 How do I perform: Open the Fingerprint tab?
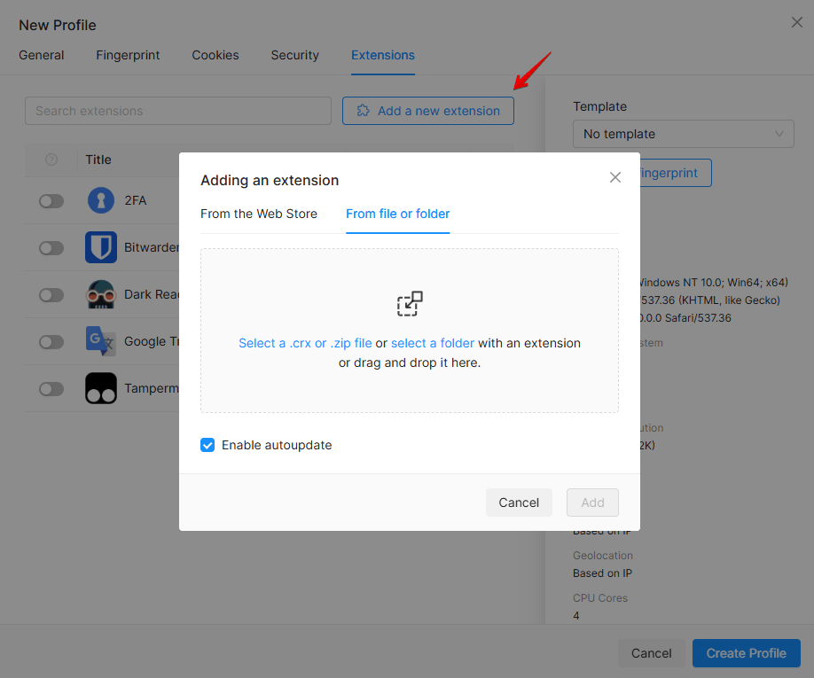pyautogui.click(x=128, y=55)
